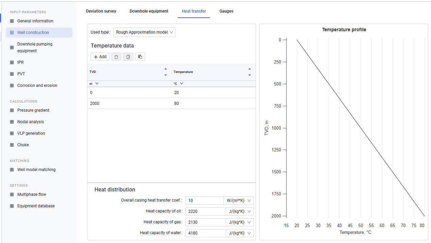This screenshot has height=243, width=431.
Task: Open heat capacity of water unit dropdown
Action: click(x=240, y=233)
